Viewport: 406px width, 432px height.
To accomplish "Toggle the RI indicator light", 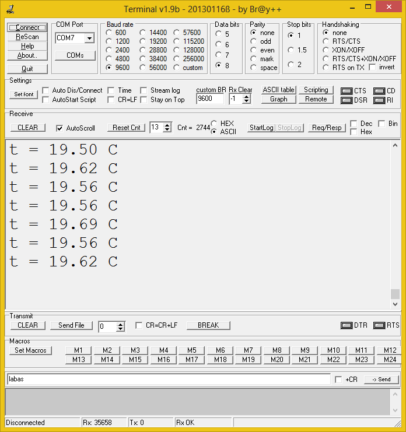I will (x=379, y=100).
